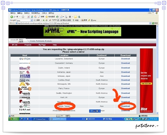Download from the Lausanne, Switzerland mirror

tap(126, 59)
